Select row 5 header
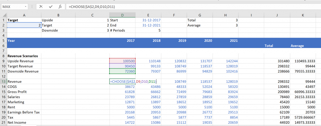This screenshot has height=126, width=321. 3,41
